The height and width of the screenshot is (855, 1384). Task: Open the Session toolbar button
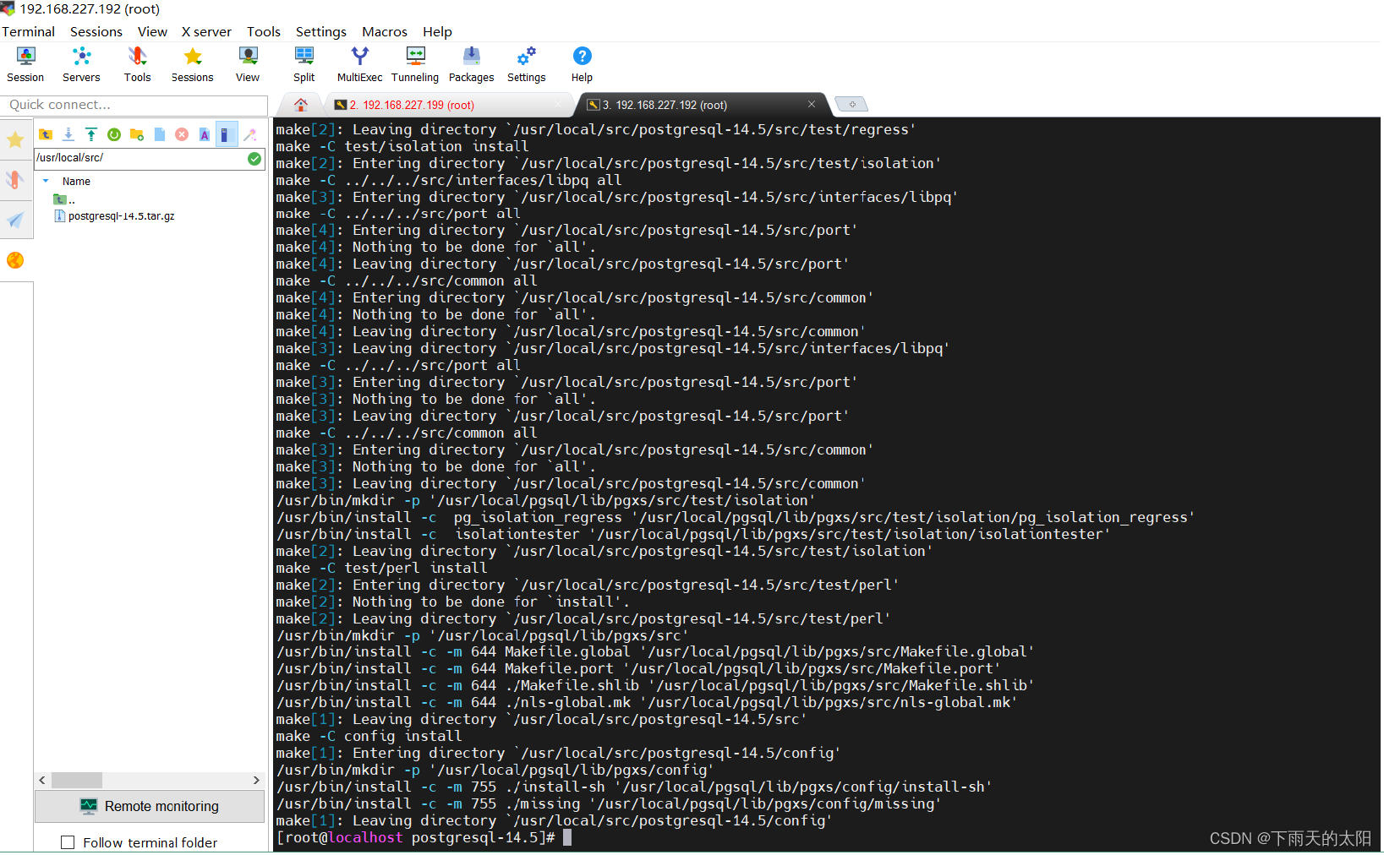[x=25, y=64]
